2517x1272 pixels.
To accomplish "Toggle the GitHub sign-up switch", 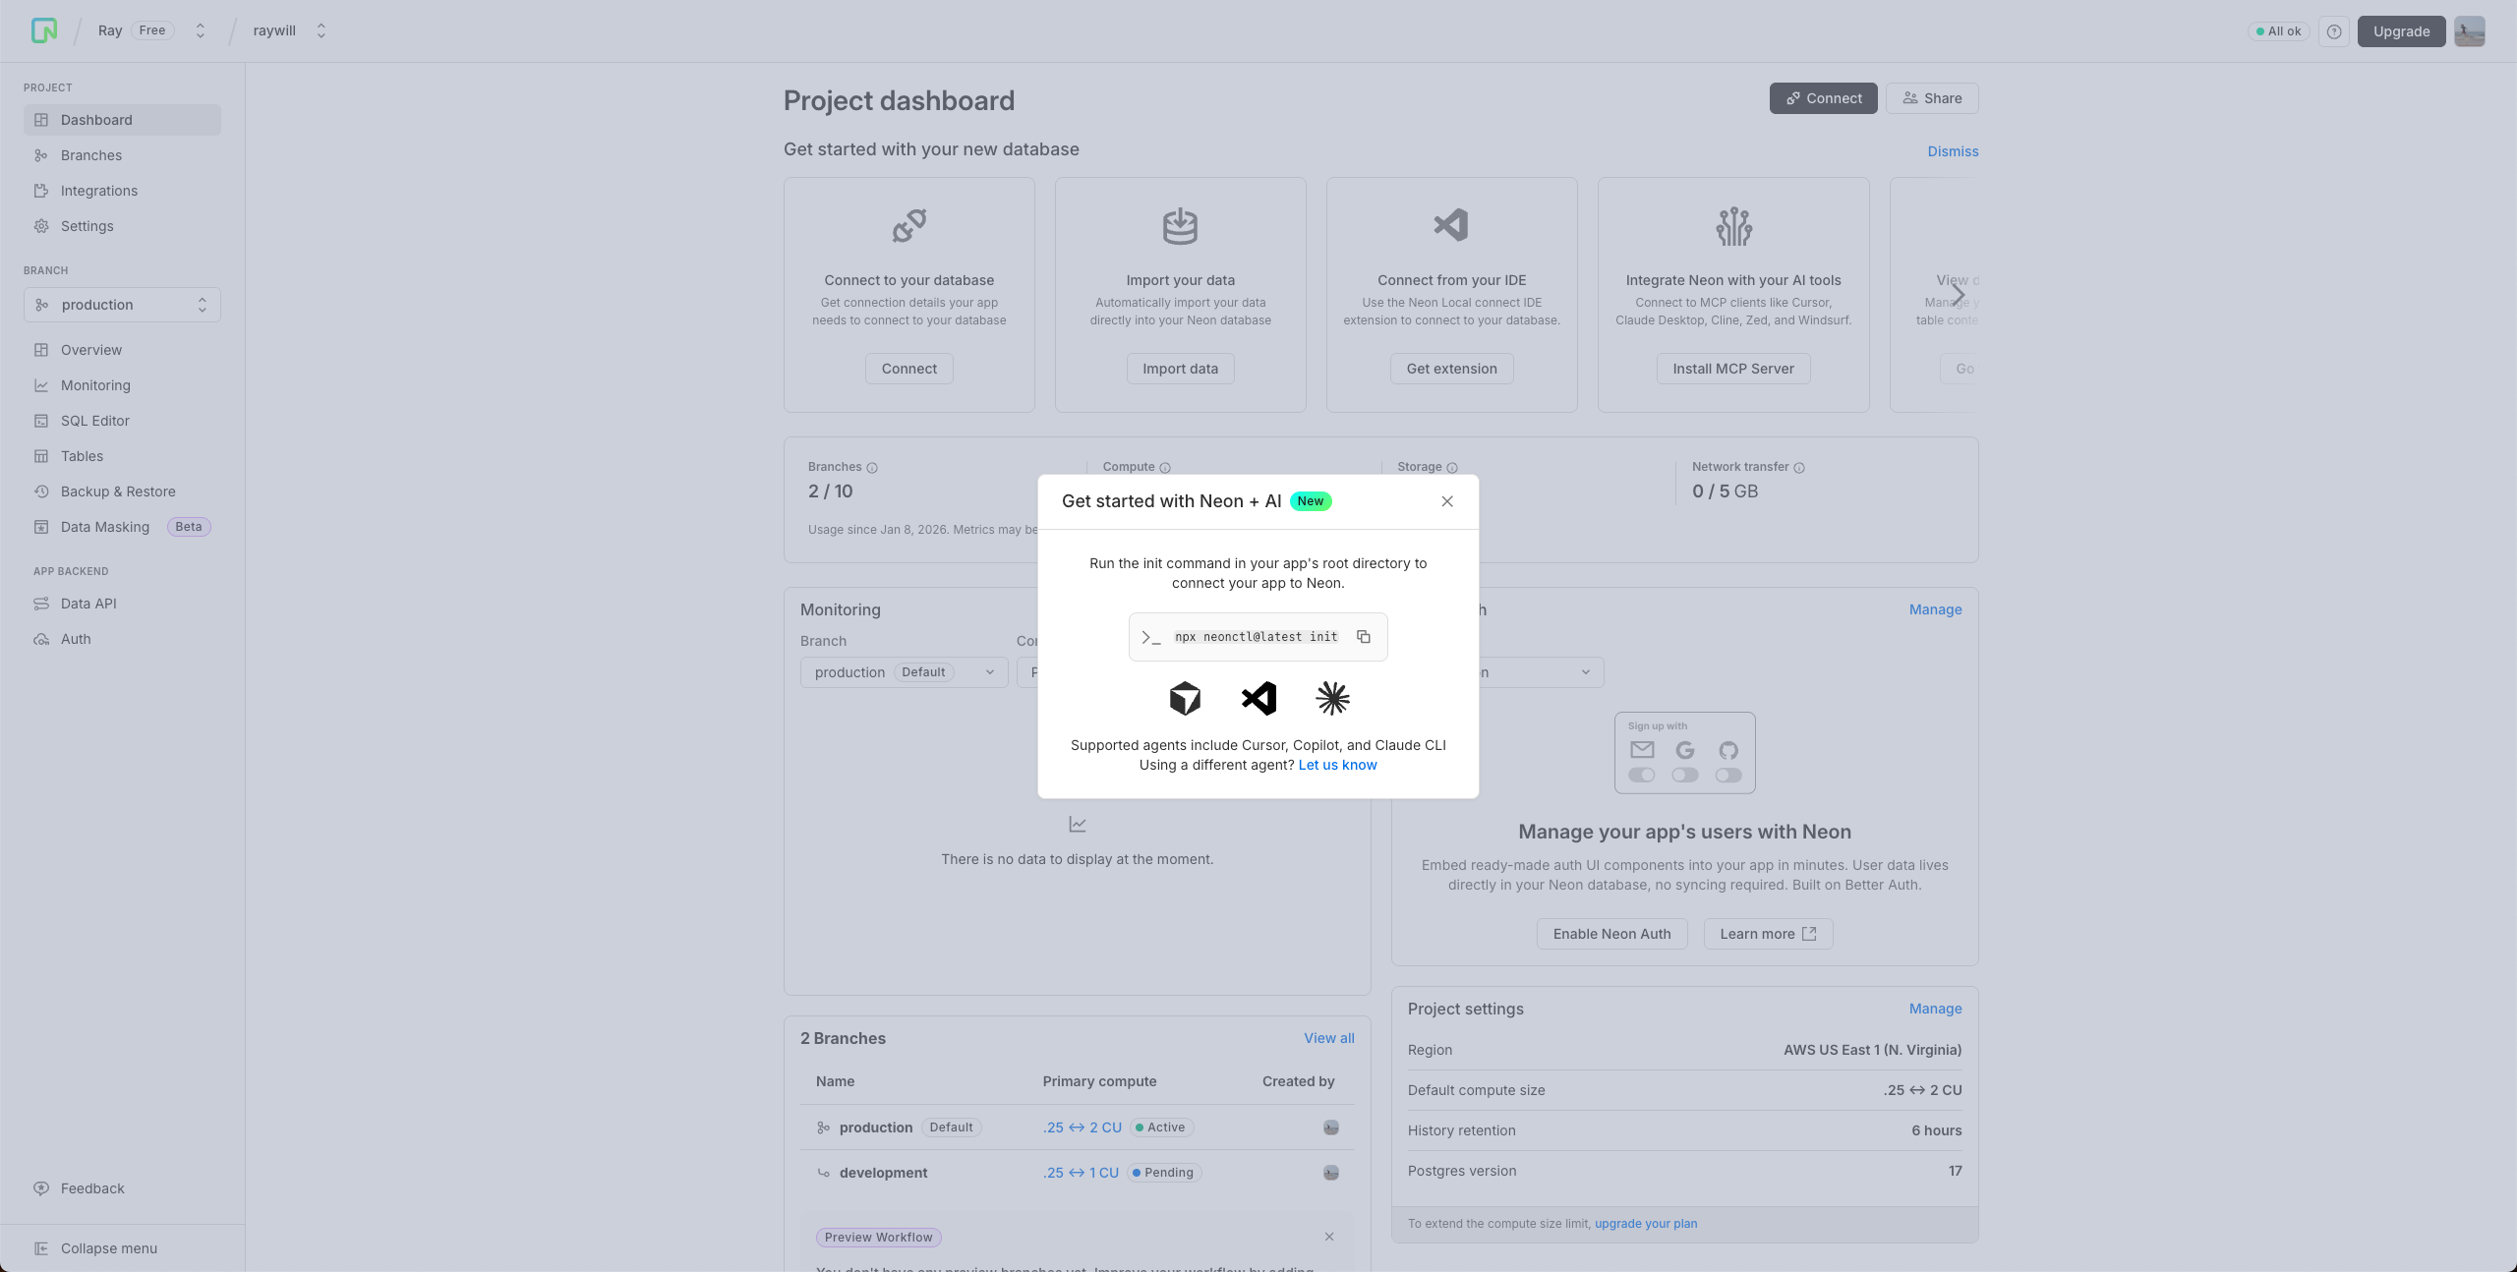I will pyautogui.click(x=1727, y=776).
